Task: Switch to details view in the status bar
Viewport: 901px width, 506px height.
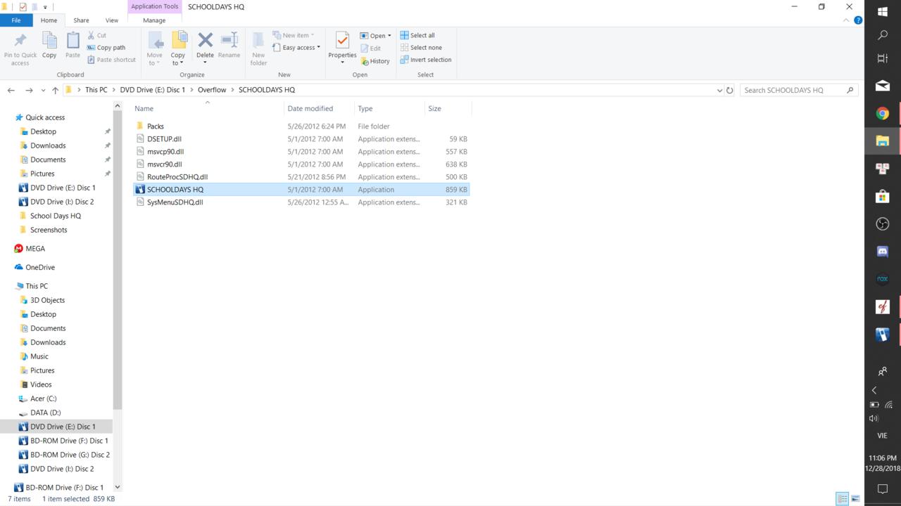Action: (x=842, y=499)
